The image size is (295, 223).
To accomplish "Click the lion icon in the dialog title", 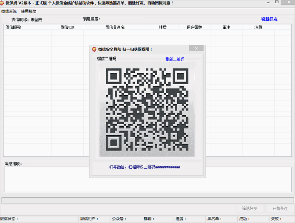I will pos(94,49).
